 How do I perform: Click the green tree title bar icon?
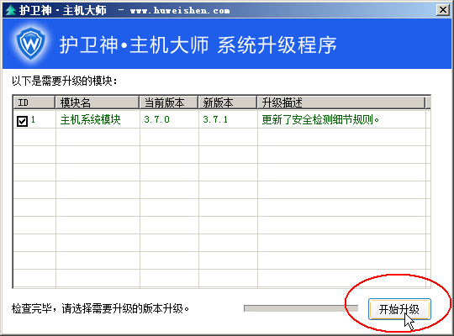tap(11, 10)
